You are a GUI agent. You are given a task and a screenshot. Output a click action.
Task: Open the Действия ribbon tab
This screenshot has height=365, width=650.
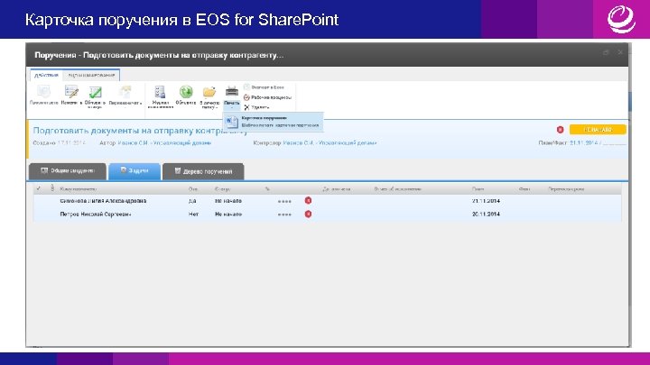pos(46,75)
